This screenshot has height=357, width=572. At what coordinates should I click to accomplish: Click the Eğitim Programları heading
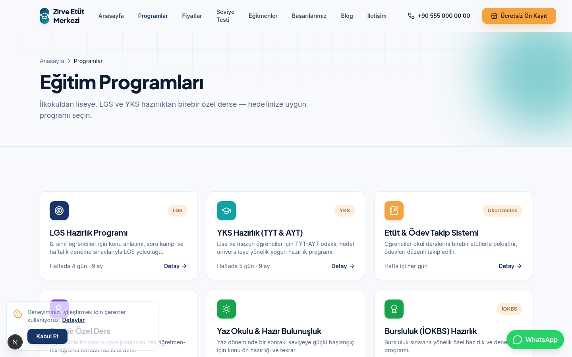[122, 83]
